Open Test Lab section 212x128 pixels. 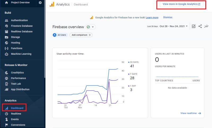click(x=16, y=84)
